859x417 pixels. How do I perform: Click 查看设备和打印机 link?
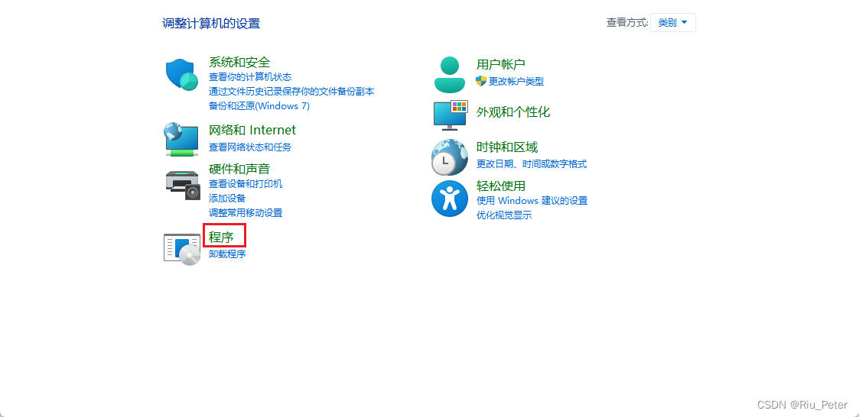click(246, 184)
